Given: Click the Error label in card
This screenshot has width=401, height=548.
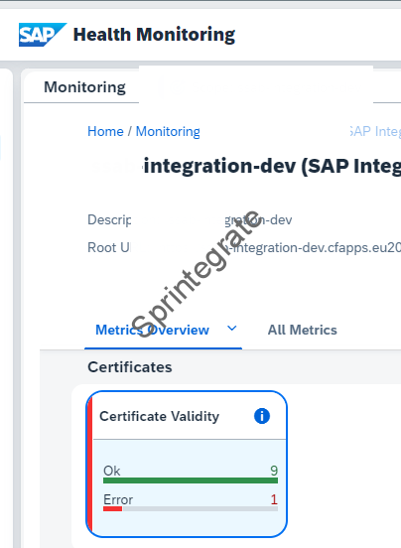Looking at the screenshot, I should [118, 499].
